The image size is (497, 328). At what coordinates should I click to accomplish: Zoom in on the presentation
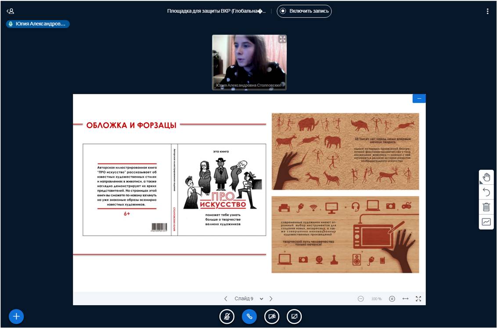[392, 299]
